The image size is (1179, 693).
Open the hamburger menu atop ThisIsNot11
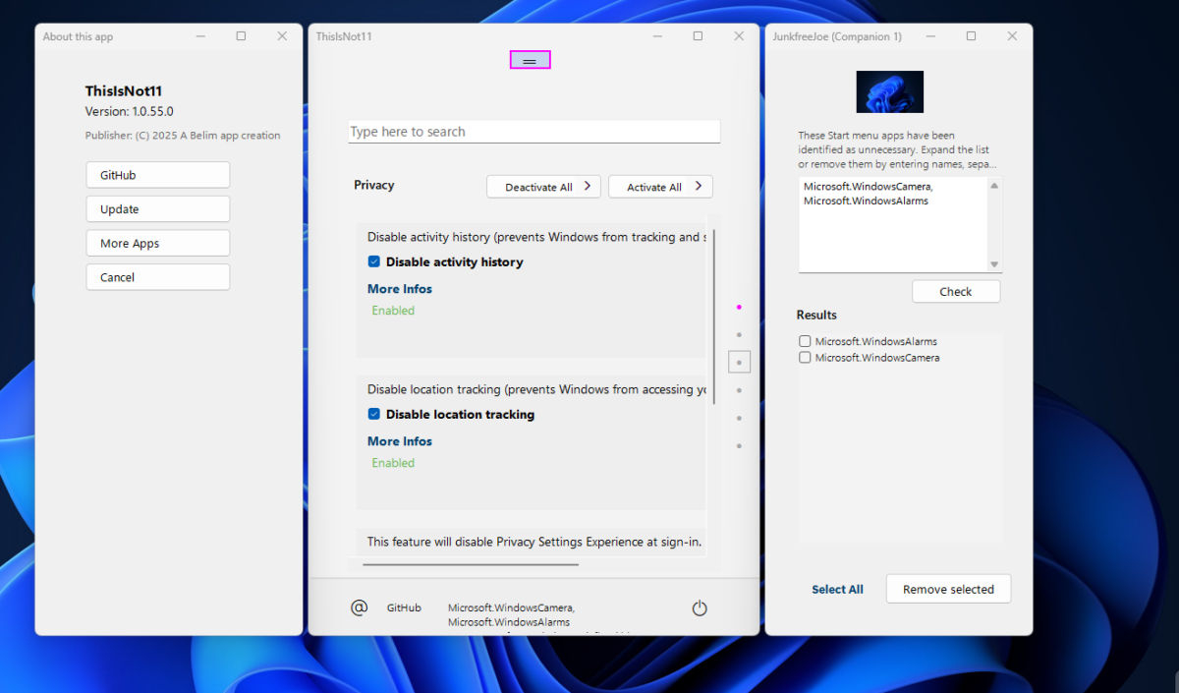point(530,59)
